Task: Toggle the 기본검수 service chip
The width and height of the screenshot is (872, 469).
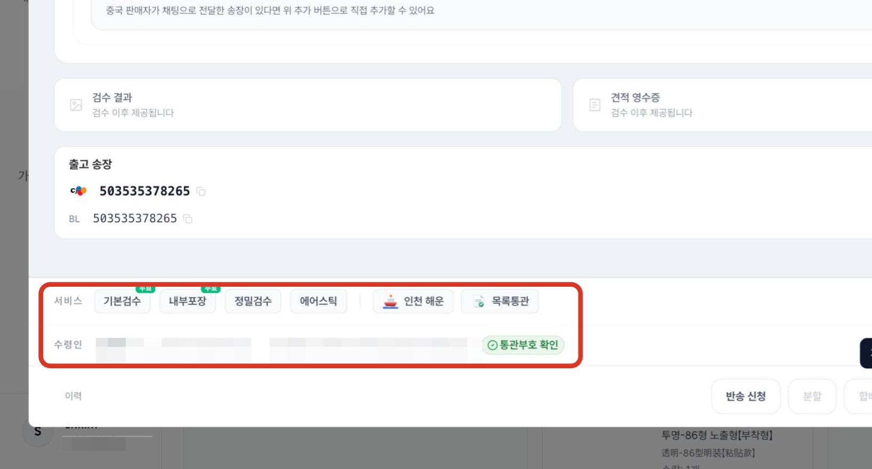Action: (122, 302)
